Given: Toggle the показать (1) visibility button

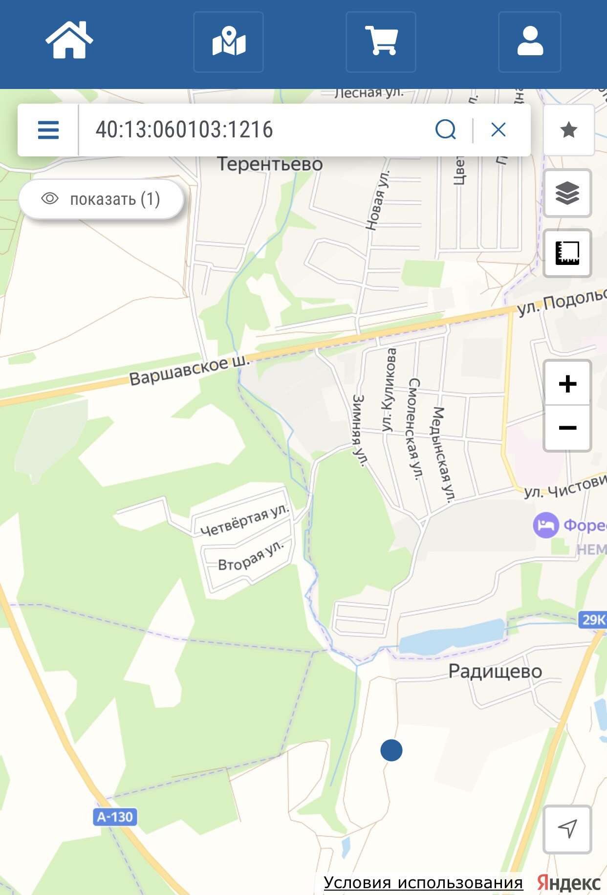Looking at the screenshot, I should coord(101,199).
